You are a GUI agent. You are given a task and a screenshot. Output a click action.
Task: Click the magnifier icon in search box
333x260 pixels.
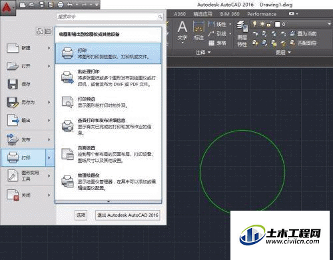[161, 17]
